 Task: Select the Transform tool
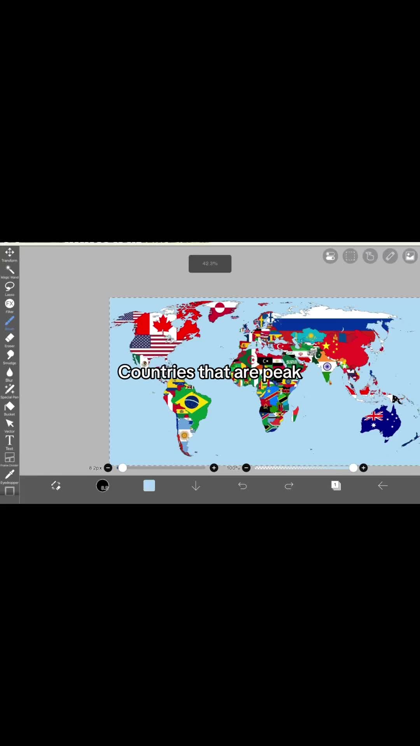click(9, 254)
